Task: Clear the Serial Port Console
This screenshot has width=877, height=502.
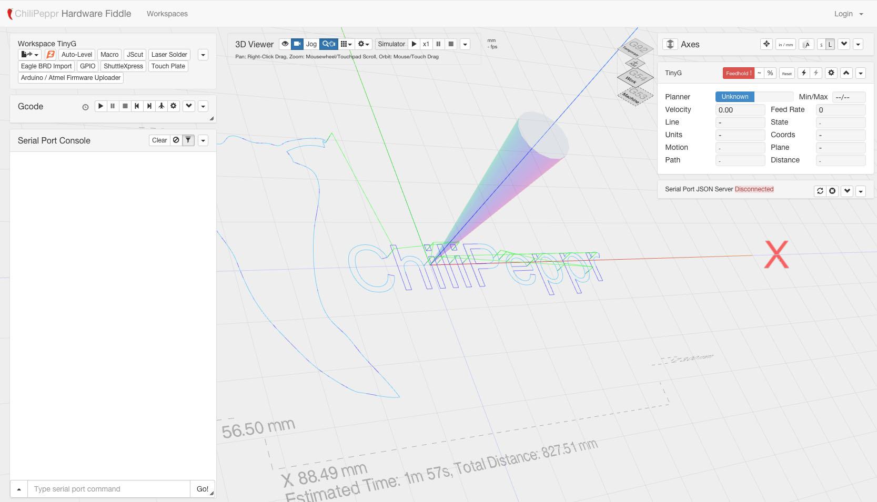Action: (159, 140)
